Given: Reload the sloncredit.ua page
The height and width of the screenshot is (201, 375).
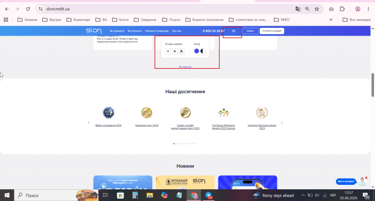Looking at the screenshot, I should click(x=28, y=9).
